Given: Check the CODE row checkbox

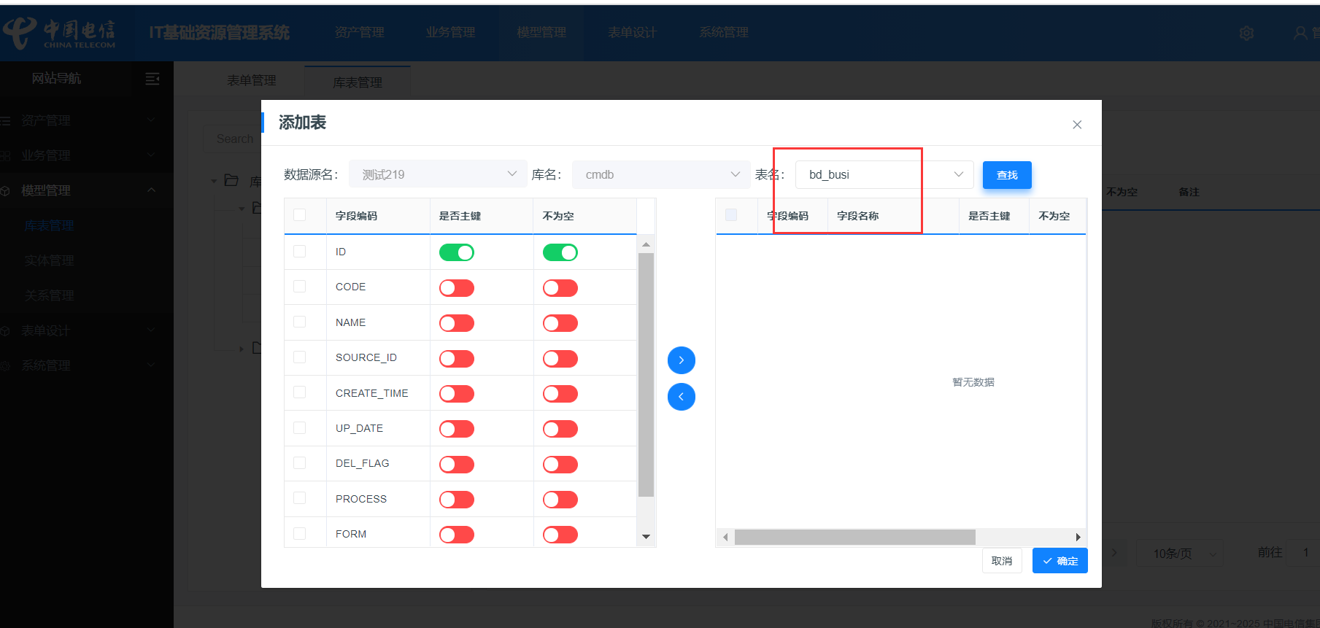Looking at the screenshot, I should tap(299, 286).
